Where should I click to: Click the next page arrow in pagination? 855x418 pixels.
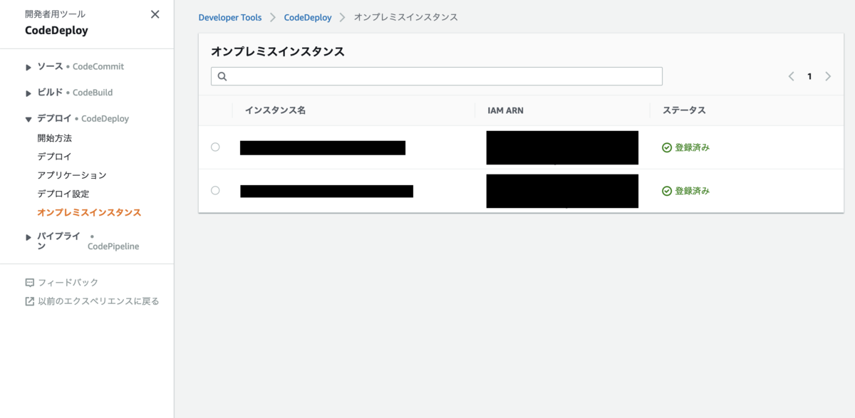pyautogui.click(x=828, y=76)
